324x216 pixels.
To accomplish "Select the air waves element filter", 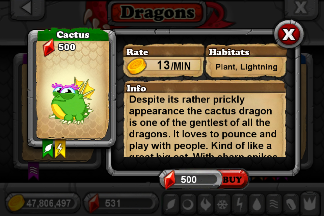I will (274, 204).
